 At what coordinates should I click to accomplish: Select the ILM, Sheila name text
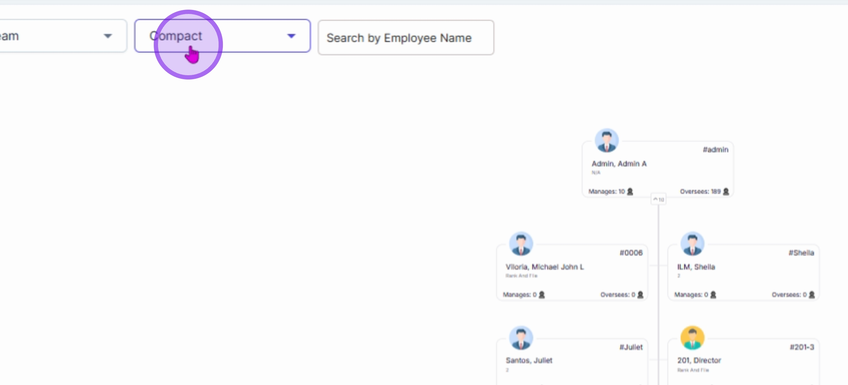coord(696,267)
